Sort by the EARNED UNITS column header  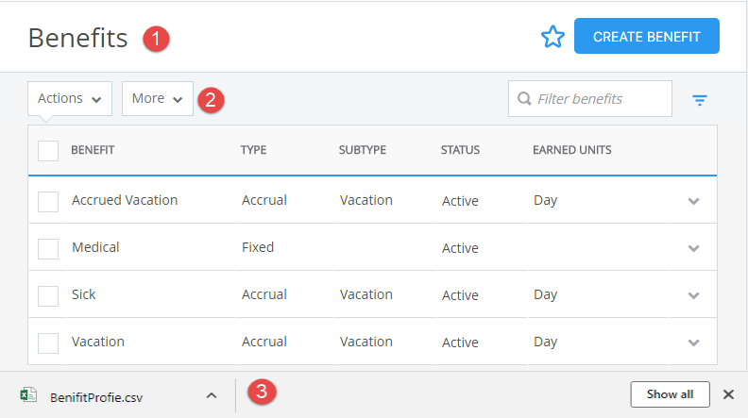[x=572, y=150]
